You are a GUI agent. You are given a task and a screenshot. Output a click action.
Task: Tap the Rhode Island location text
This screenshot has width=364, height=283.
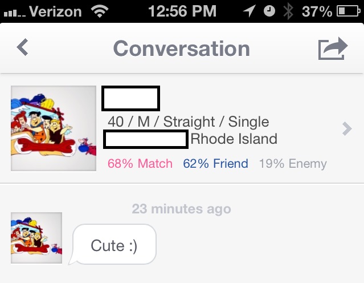click(234, 139)
